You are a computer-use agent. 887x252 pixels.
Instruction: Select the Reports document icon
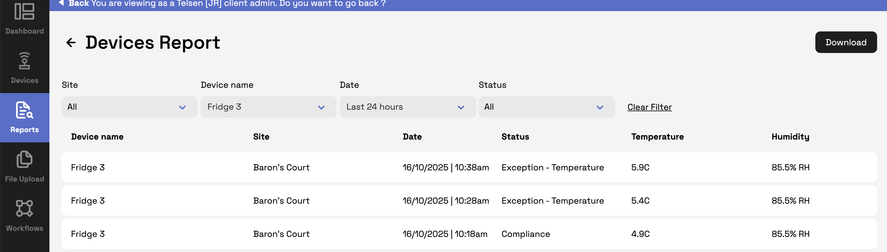pos(24,110)
